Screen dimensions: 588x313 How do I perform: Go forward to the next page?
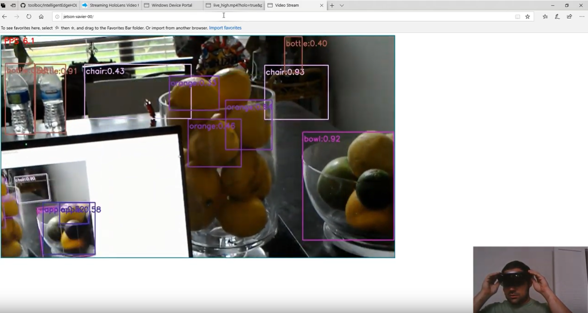tap(17, 17)
